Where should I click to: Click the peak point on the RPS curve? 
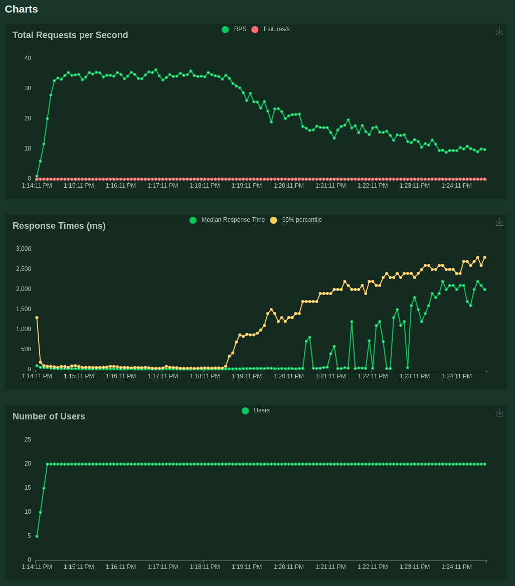click(155, 70)
